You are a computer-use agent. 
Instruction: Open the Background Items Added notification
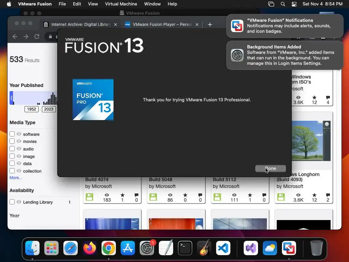pyautogui.click(x=285, y=55)
